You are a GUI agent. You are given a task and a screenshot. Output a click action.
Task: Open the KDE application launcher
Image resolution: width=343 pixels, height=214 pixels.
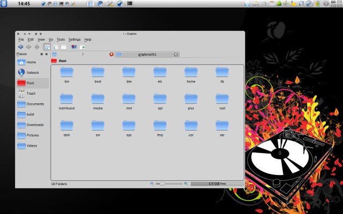(4, 4)
